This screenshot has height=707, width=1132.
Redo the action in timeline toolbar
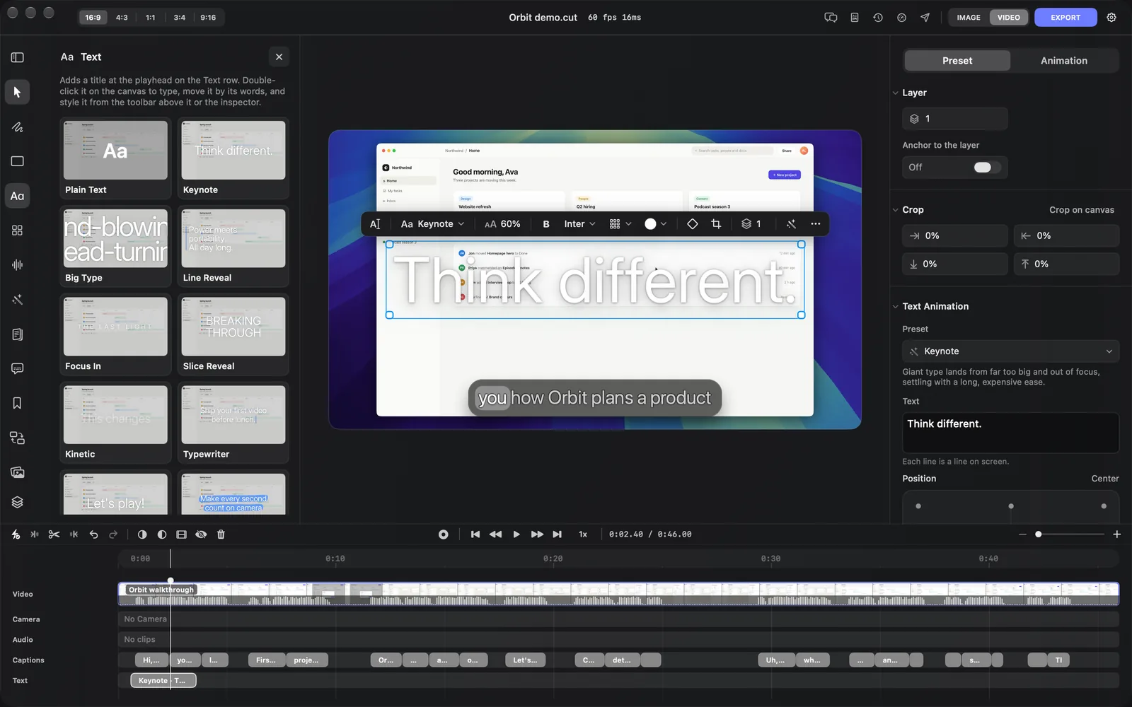[113, 534]
